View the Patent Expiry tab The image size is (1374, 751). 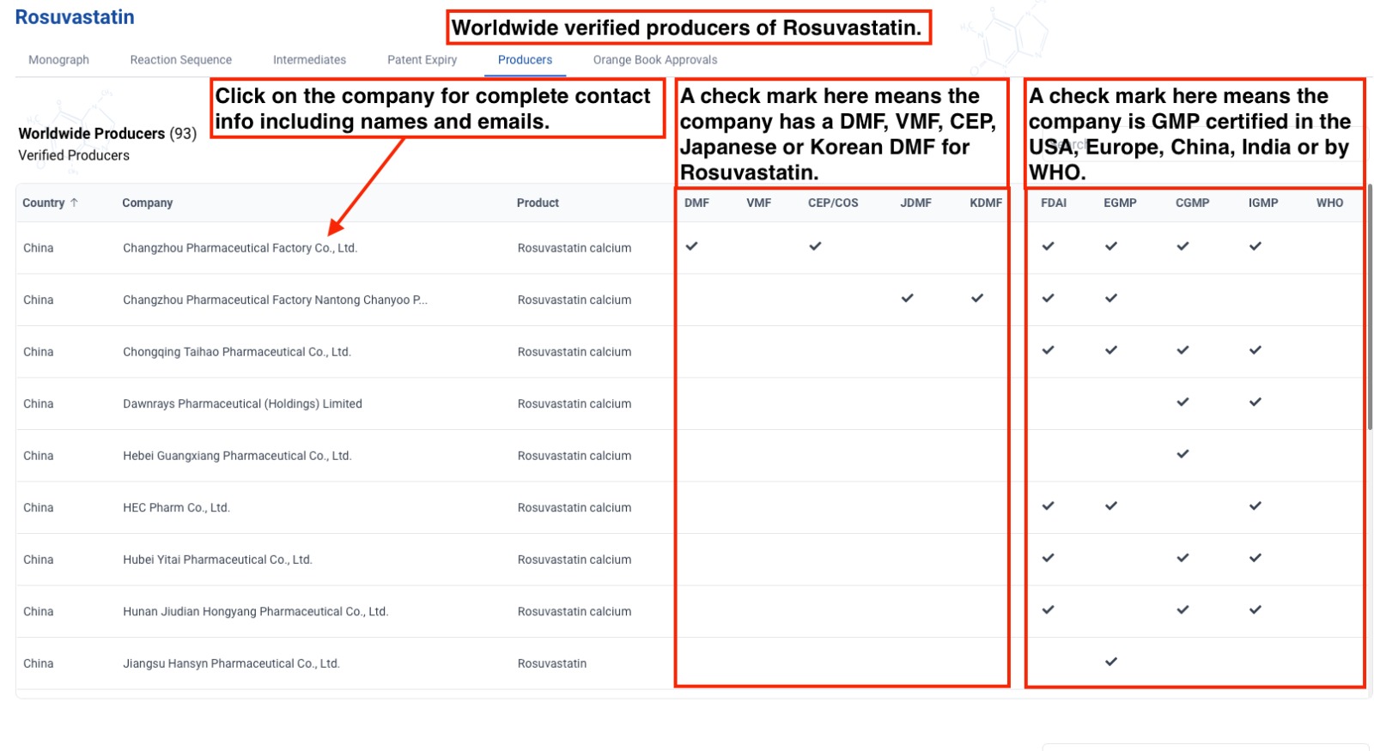(x=422, y=60)
